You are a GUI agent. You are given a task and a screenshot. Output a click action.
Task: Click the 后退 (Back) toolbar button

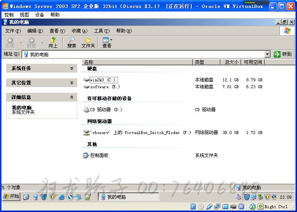[x=10, y=43]
